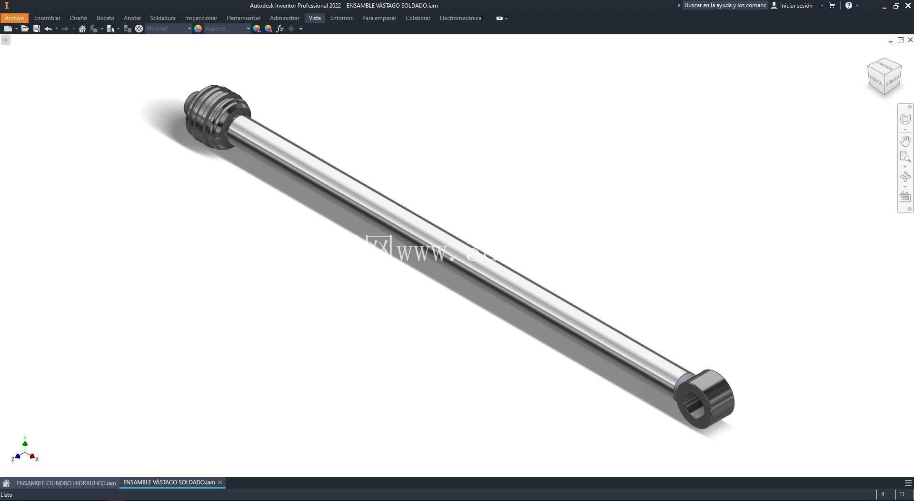Switch to the Colaborar ribbon tab
Screen dimensions: 914x501
(x=418, y=18)
